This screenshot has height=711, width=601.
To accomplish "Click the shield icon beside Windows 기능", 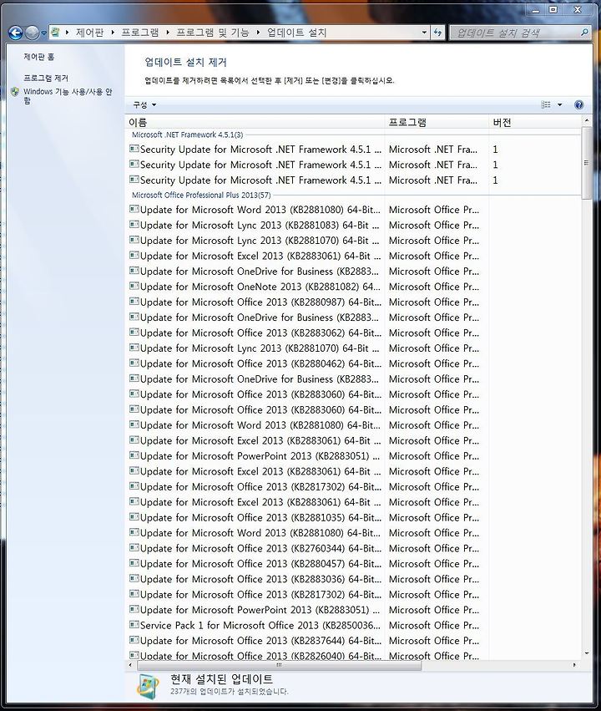I will (15, 92).
